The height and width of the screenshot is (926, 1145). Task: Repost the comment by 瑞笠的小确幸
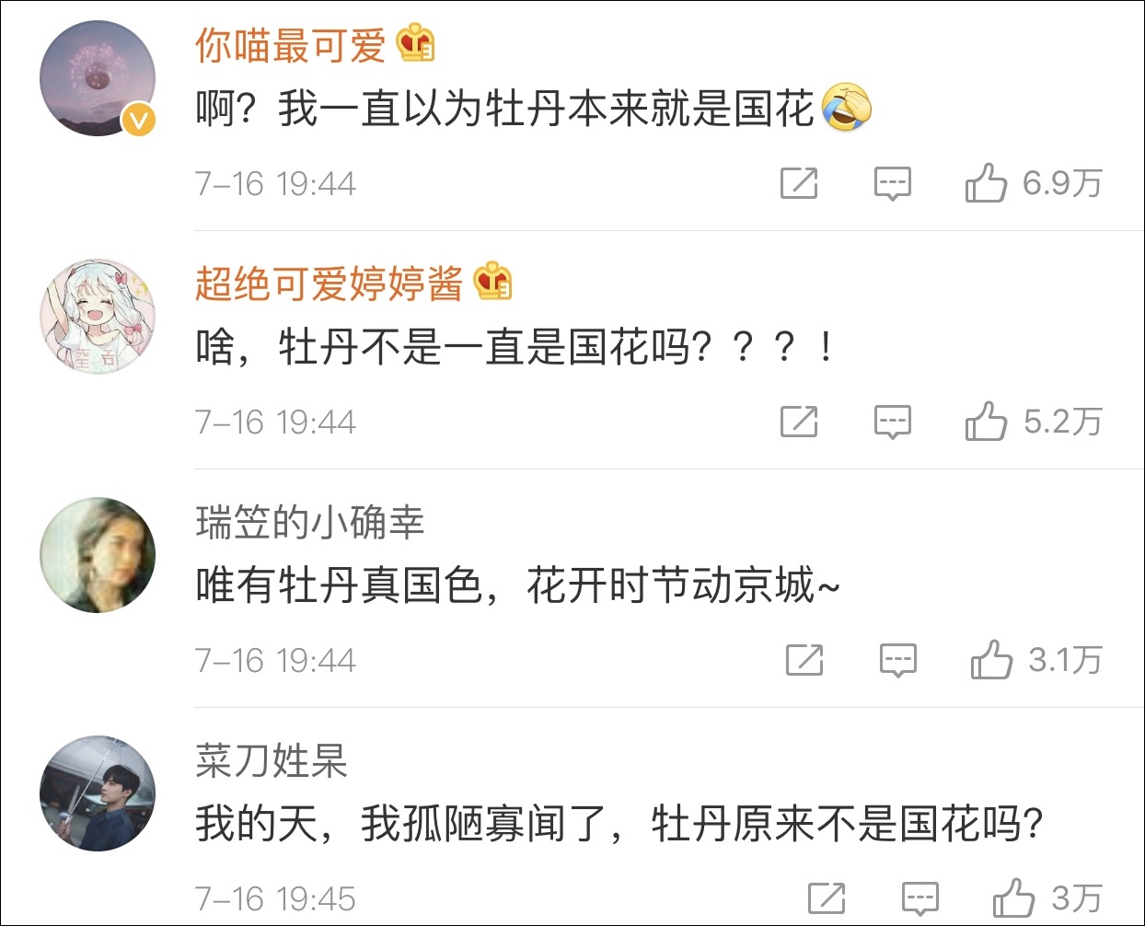pyautogui.click(x=804, y=660)
